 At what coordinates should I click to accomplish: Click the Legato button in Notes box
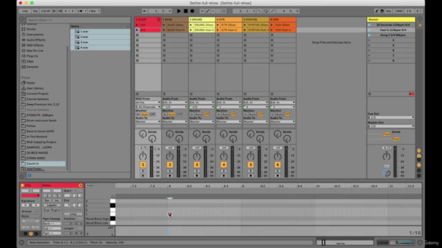(52, 205)
